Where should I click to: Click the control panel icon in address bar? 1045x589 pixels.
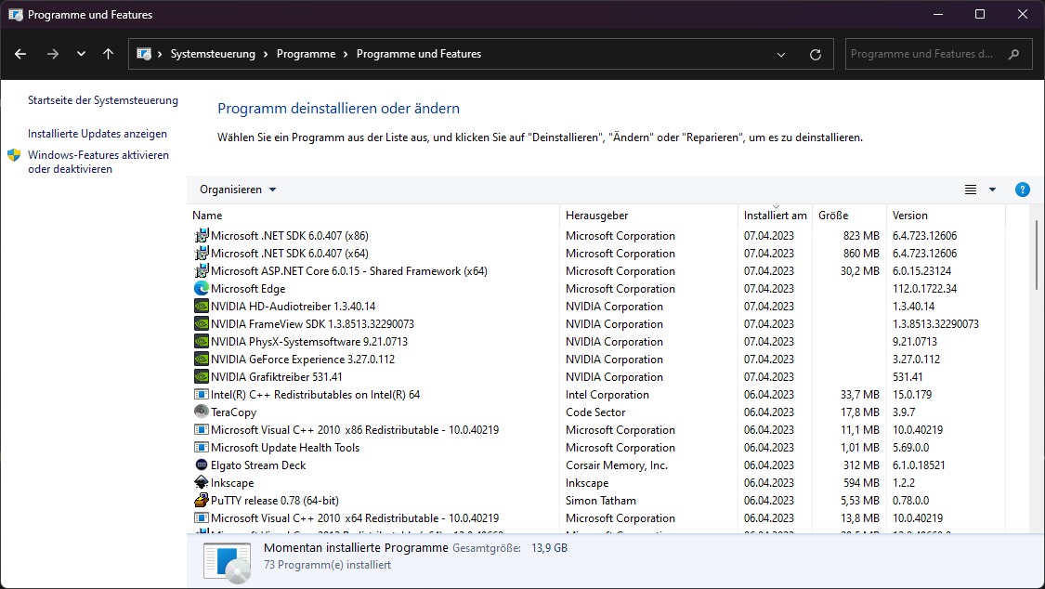(x=144, y=54)
